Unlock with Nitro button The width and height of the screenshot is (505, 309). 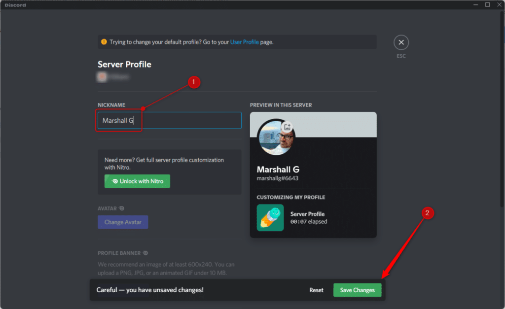137,181
